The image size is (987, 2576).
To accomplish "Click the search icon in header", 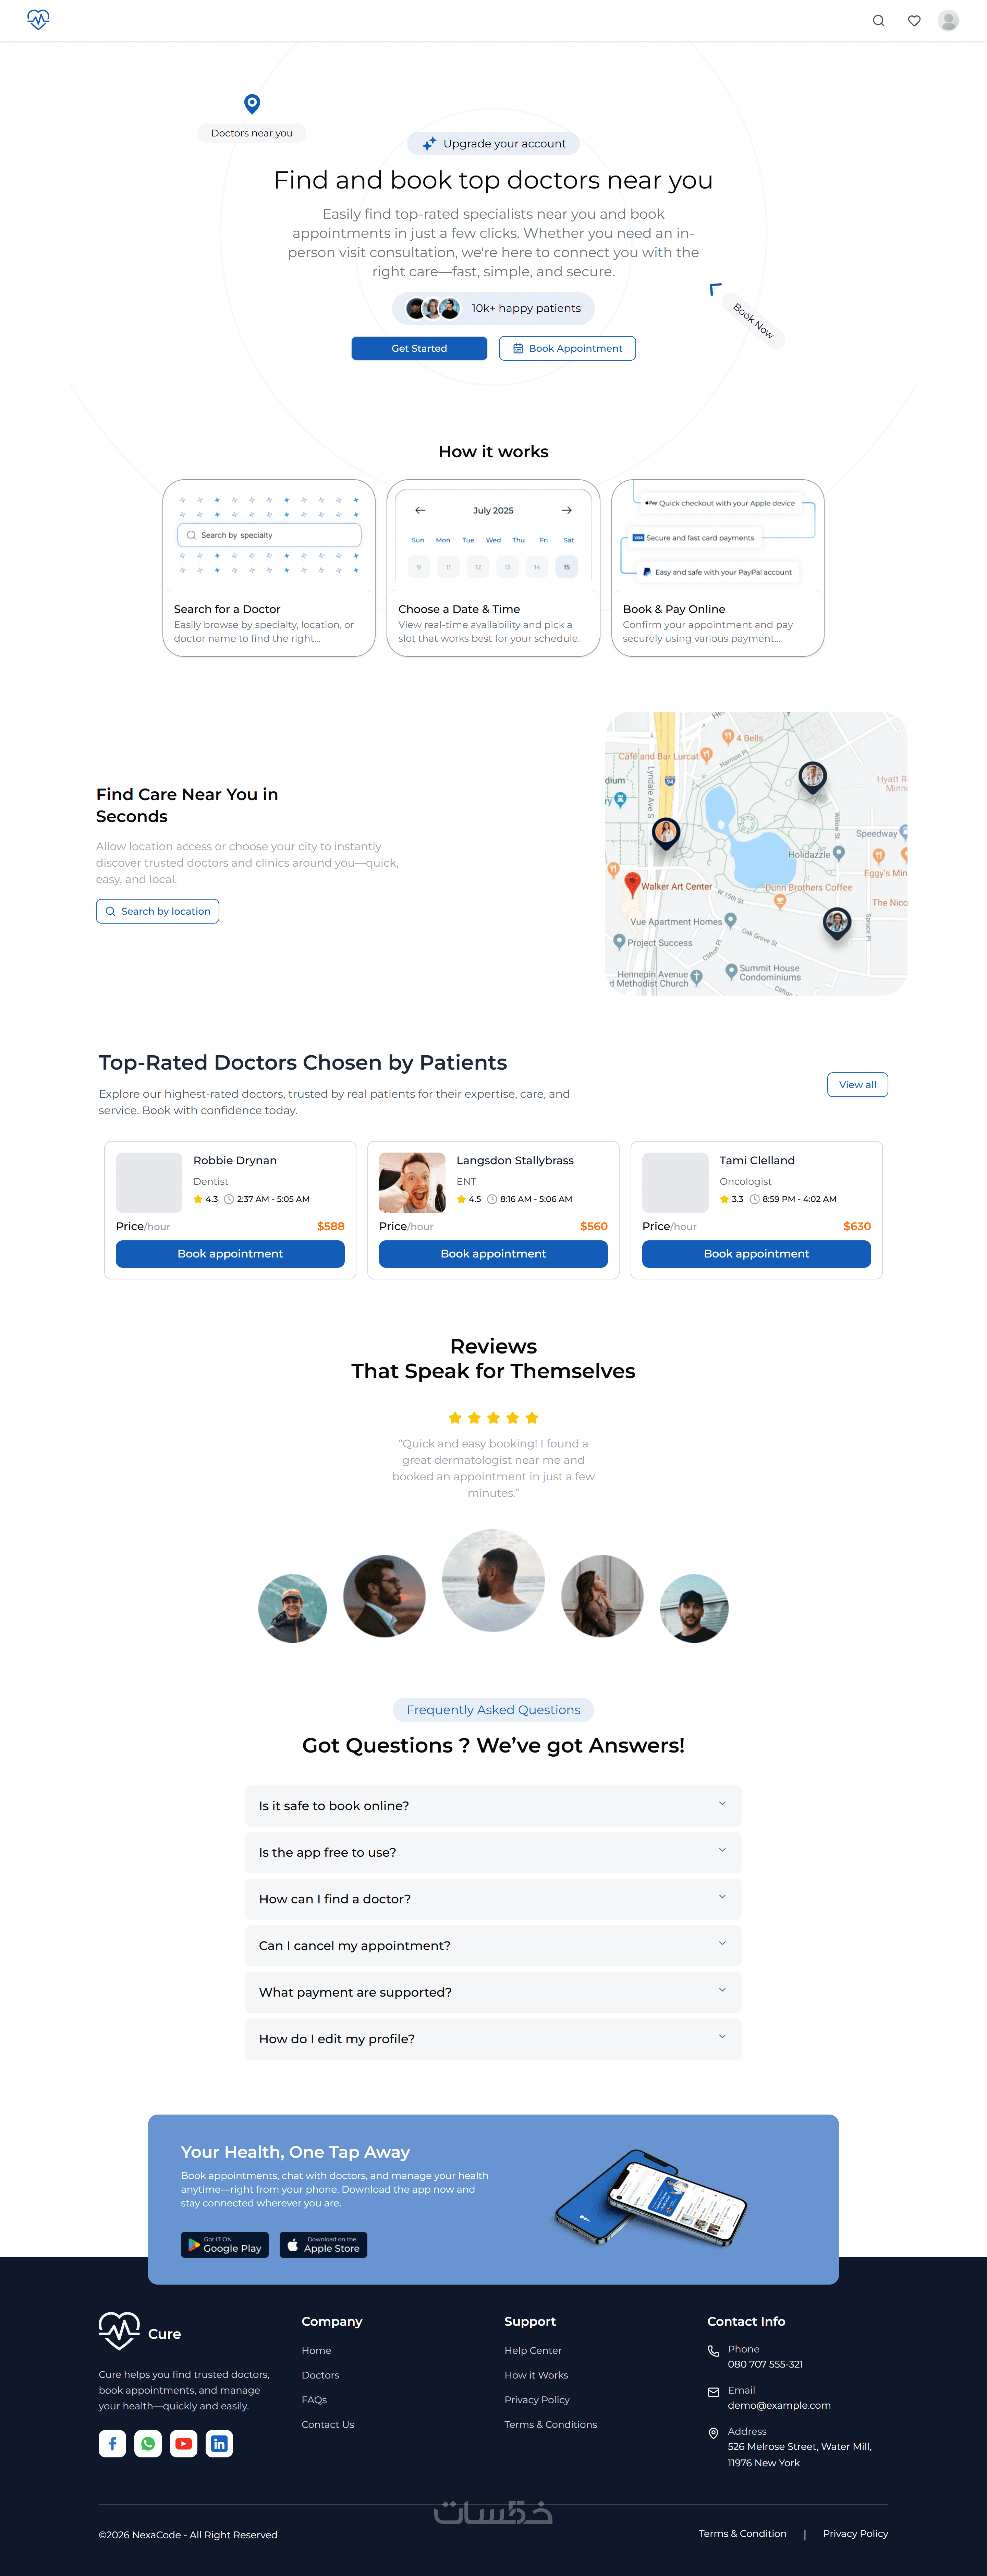I will pos(878,21).
